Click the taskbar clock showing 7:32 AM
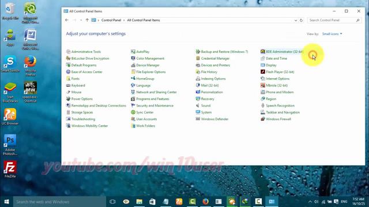The height and width of the screenshot is (207, 369). coord(359,202)
